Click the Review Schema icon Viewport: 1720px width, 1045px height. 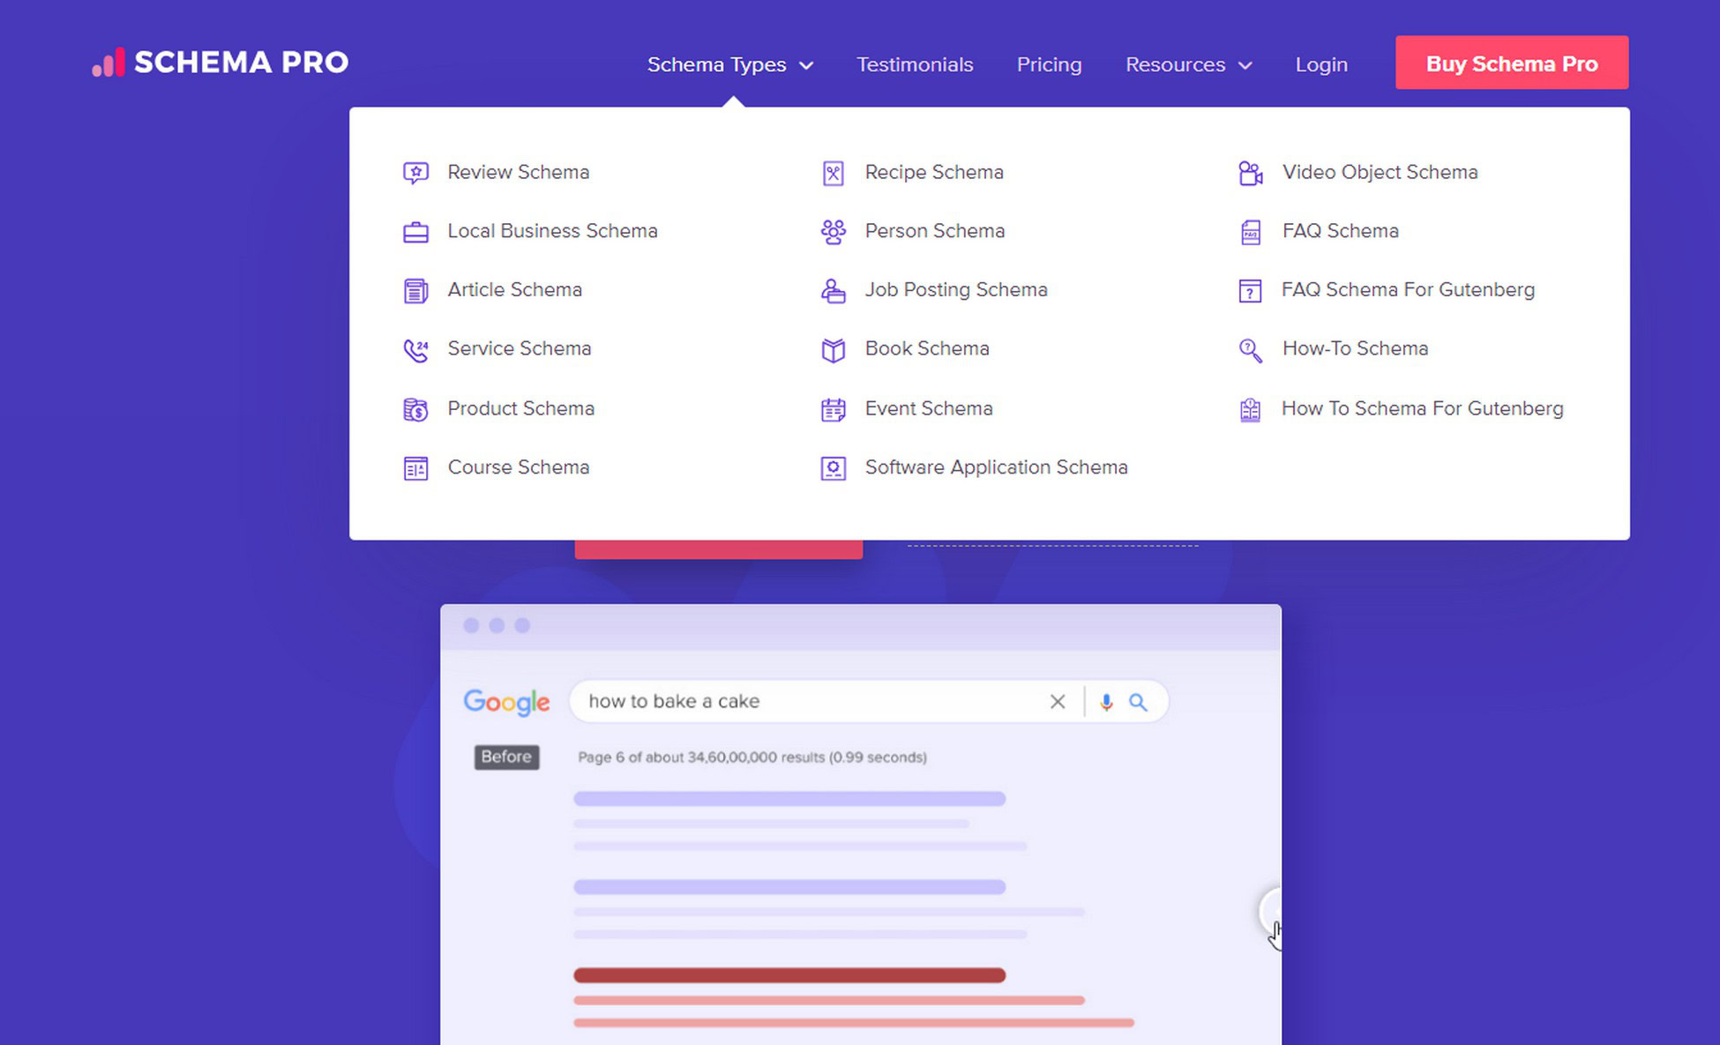(416, 172)
